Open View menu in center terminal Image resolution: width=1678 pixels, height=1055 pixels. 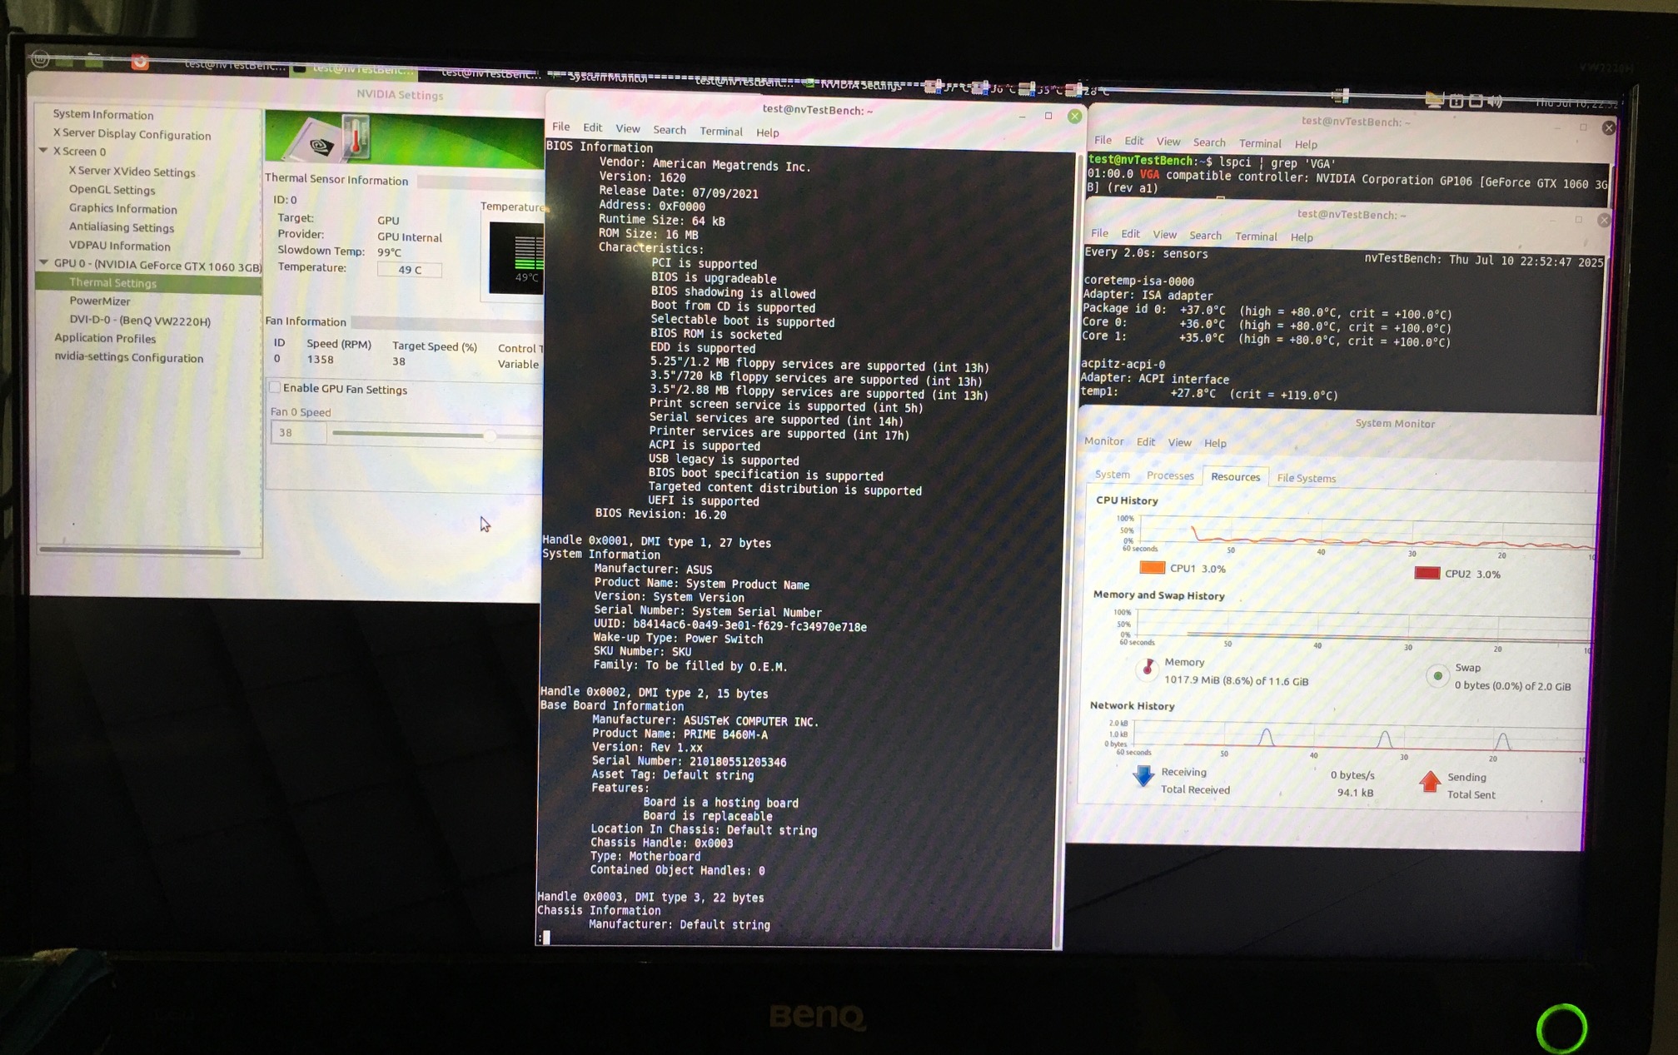click(627, 128)
